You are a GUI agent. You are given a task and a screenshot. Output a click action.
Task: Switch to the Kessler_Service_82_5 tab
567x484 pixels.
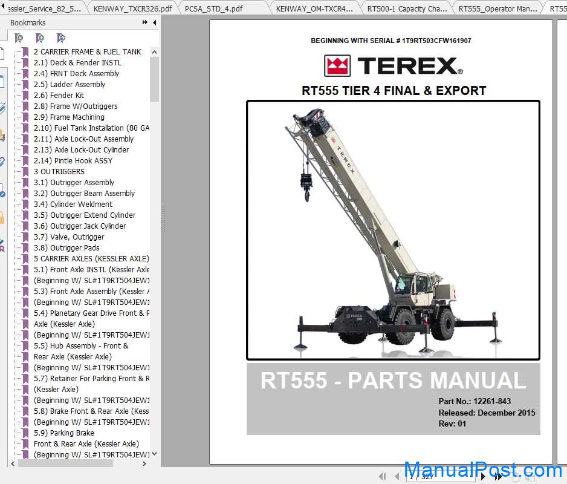pos(44,8)
